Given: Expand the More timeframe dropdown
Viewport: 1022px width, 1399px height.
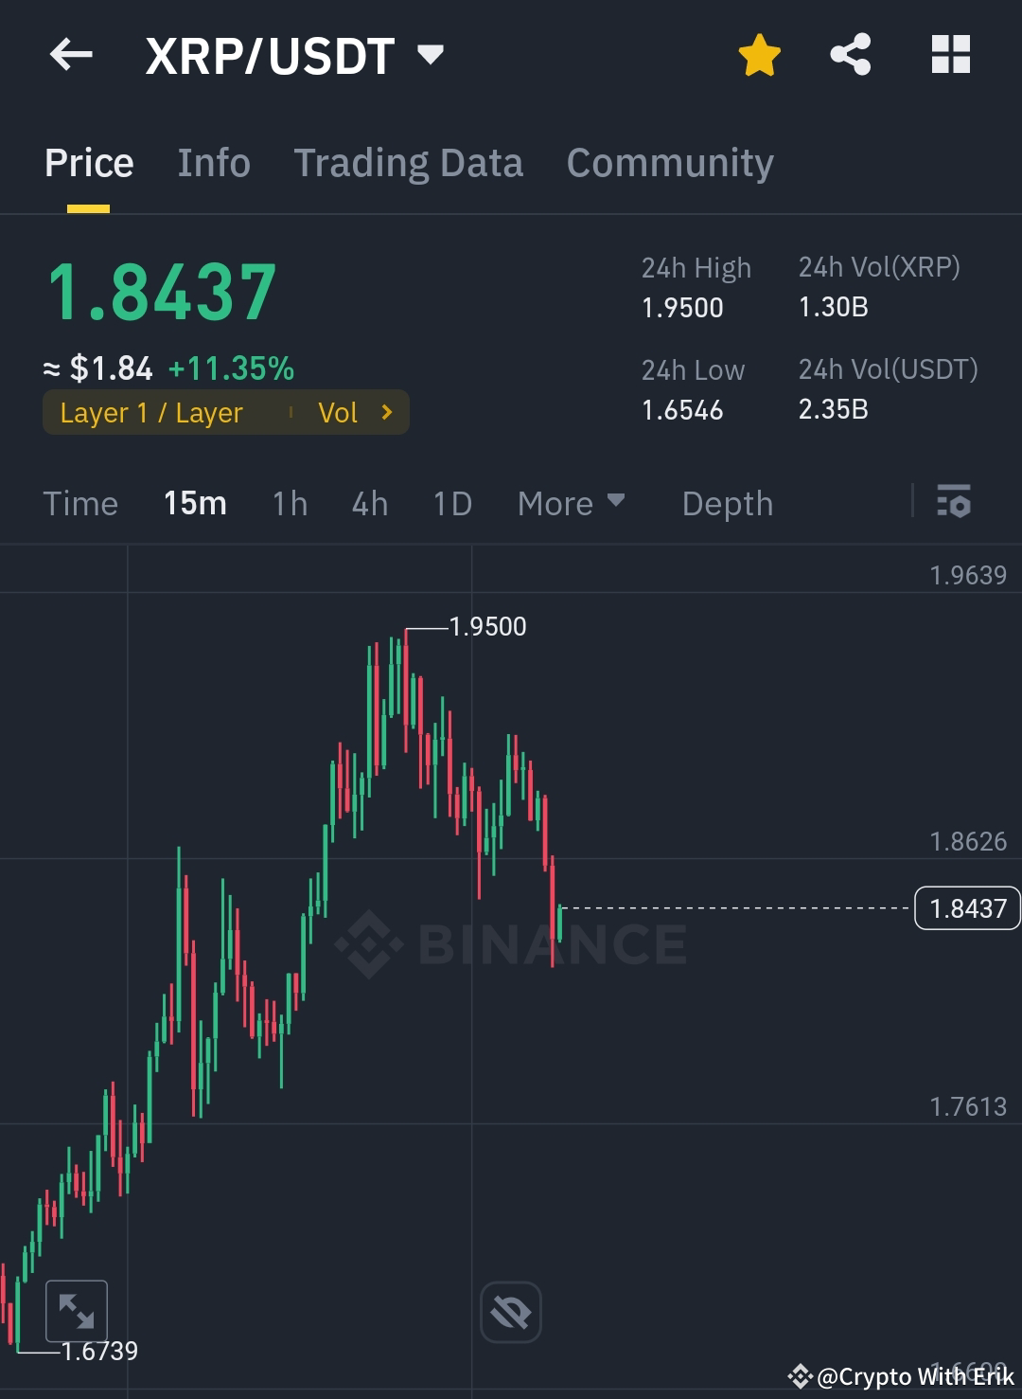Looking at the screenshot, I should 572,503.
